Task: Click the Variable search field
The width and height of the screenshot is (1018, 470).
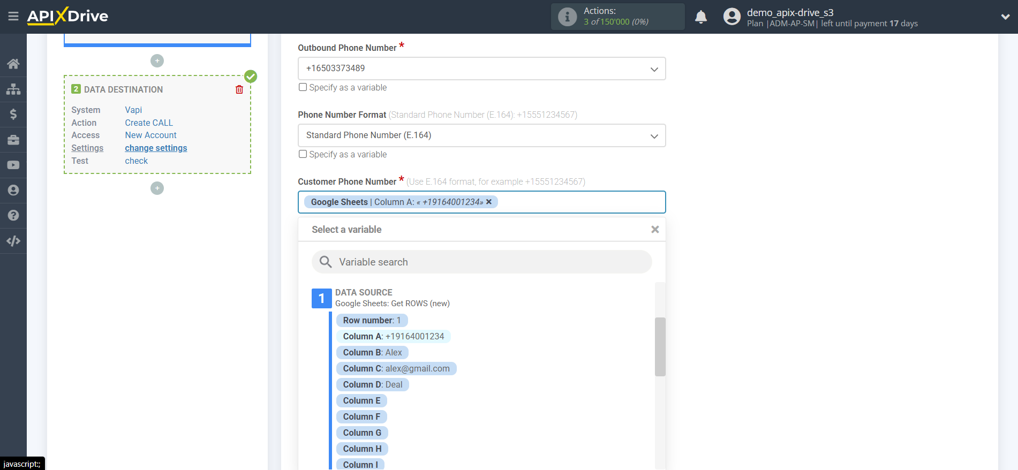Action: 481,262
